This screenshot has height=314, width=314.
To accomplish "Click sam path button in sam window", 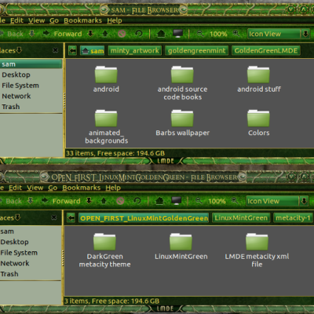I will (x=93, y=50).
